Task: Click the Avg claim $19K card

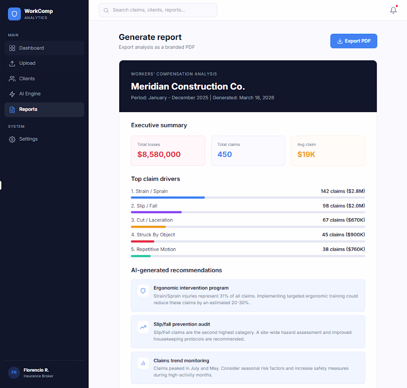Action: pos(328,151)
